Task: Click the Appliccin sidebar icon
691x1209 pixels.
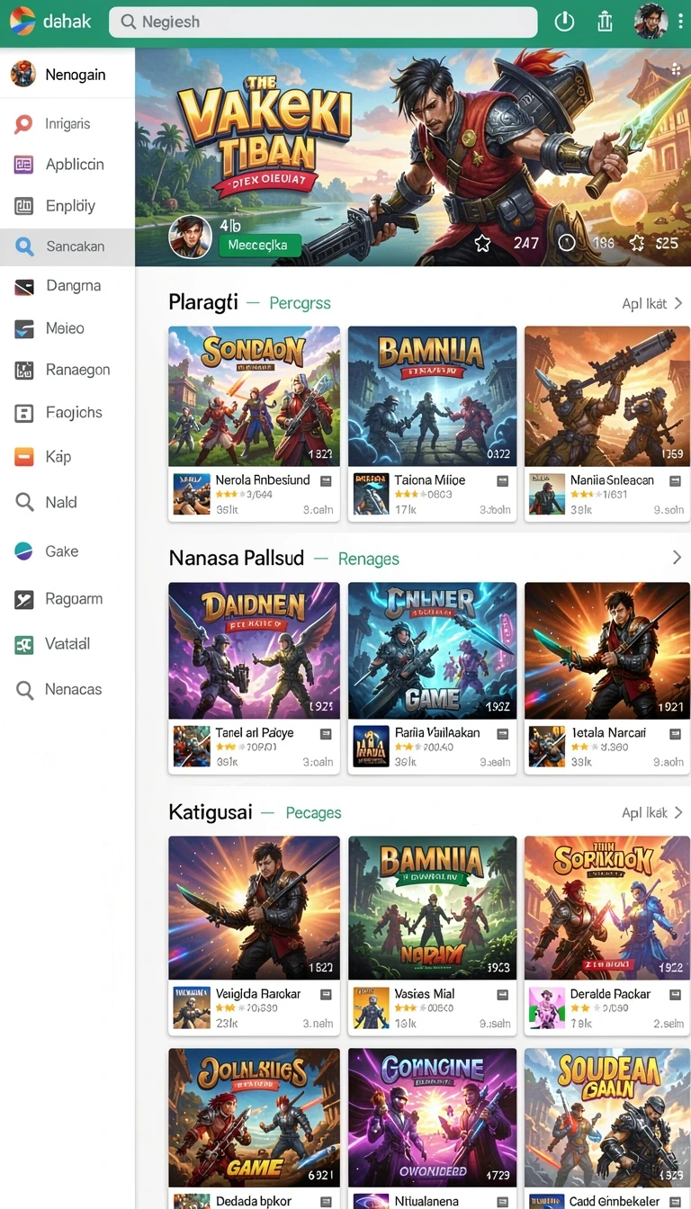Action: (24, 165)
